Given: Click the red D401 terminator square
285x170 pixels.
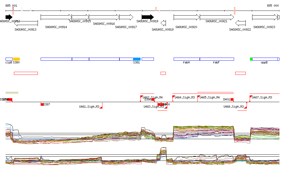Looking at the screenshot, I should point(232,100).
